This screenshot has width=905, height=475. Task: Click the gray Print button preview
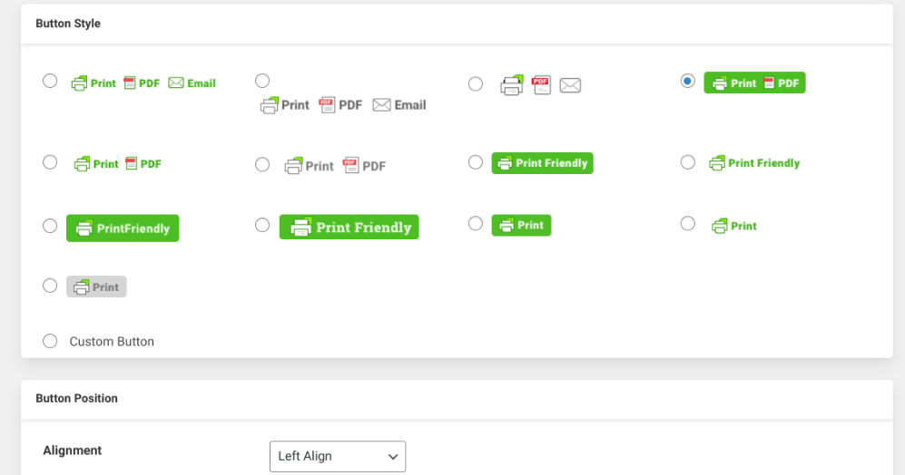[96, 286]
